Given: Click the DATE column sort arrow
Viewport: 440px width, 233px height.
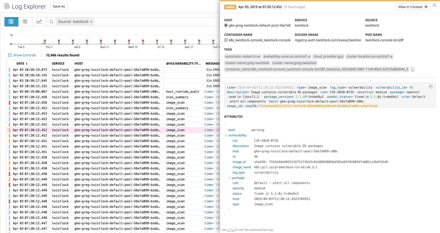Looking at the screenshot, I should tap(27, 64).
